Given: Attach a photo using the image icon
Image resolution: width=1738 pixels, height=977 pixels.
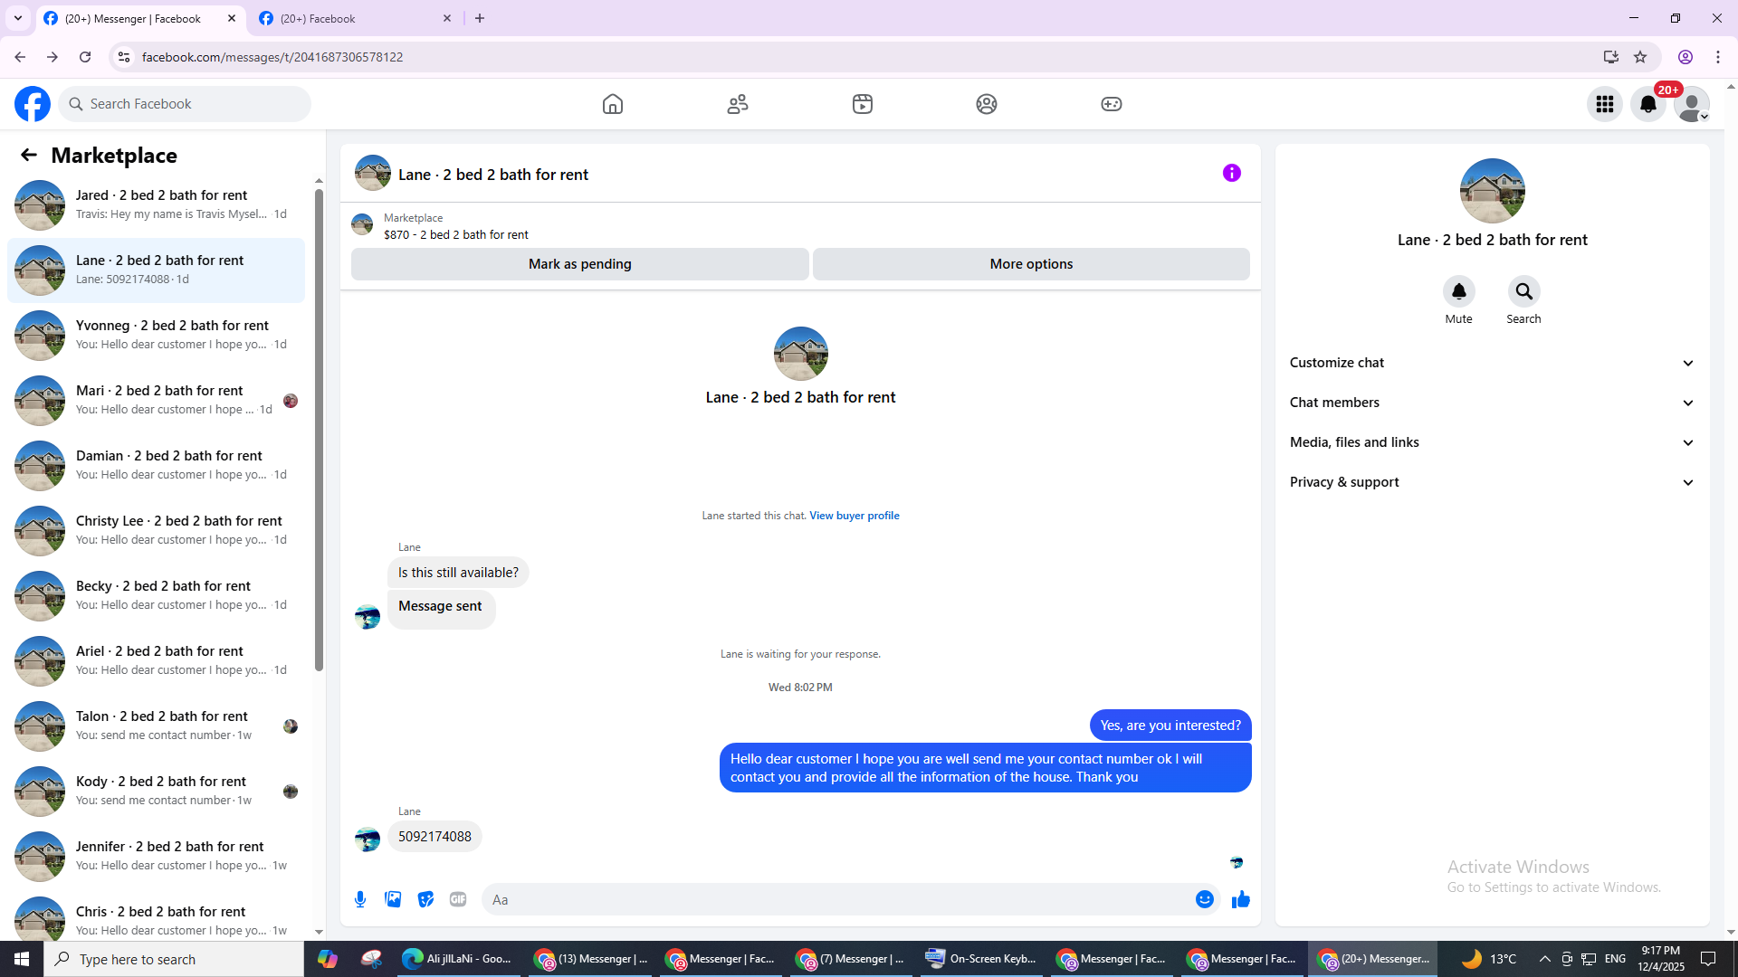Looking at the screenshot, I should (393, 899).
